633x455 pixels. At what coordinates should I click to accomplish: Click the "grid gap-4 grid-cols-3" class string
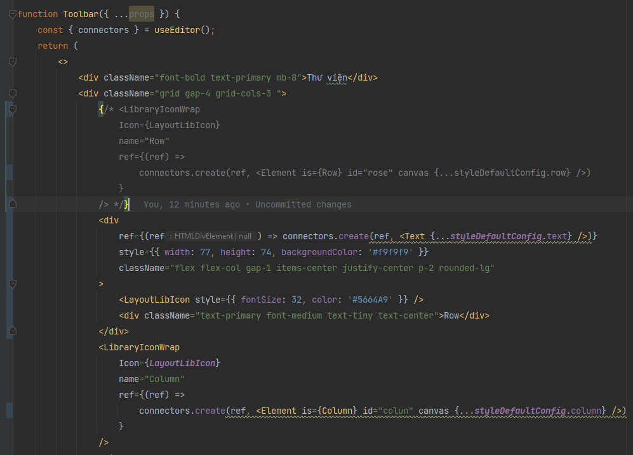[218, 93]
